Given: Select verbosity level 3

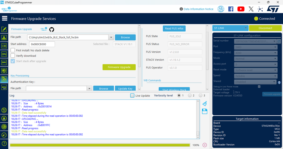Looking at the screenshot, I should (201, 96).
